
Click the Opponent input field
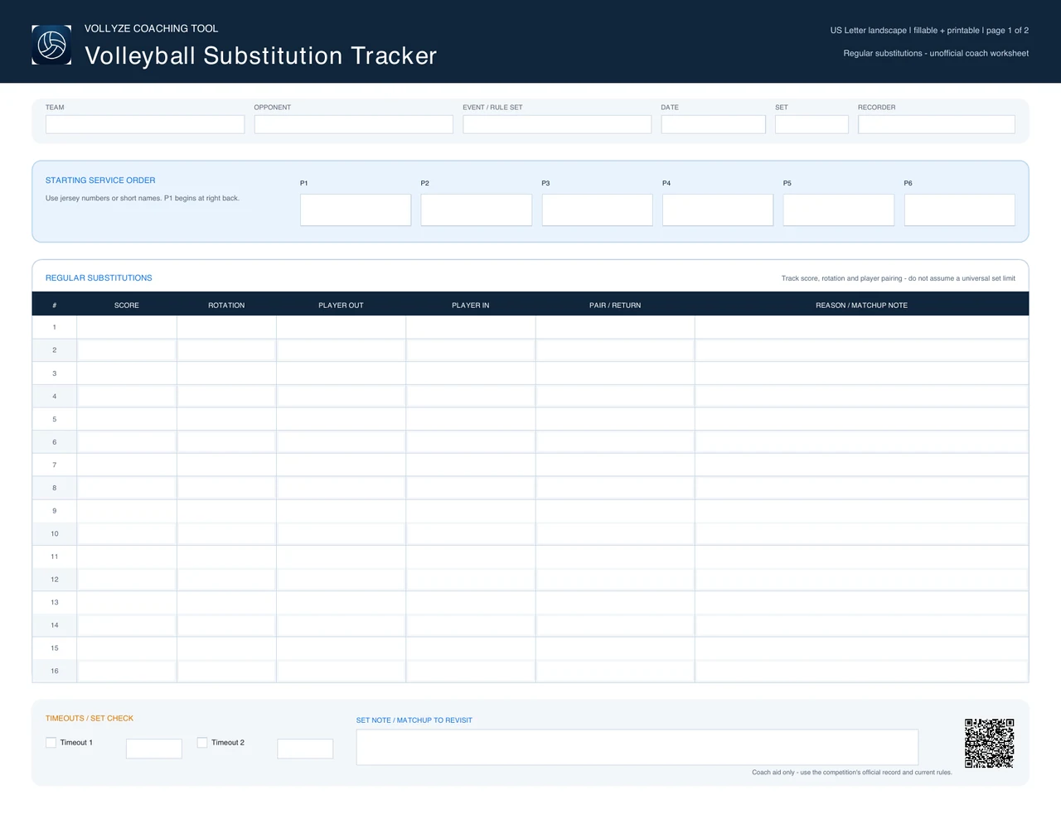pos(353,124)
